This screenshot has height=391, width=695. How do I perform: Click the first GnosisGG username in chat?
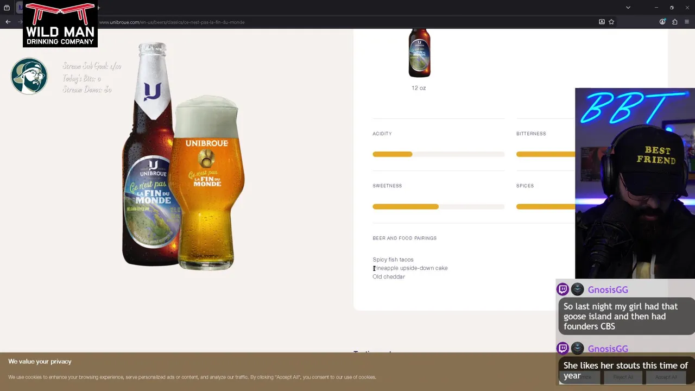tap(608, 290)
